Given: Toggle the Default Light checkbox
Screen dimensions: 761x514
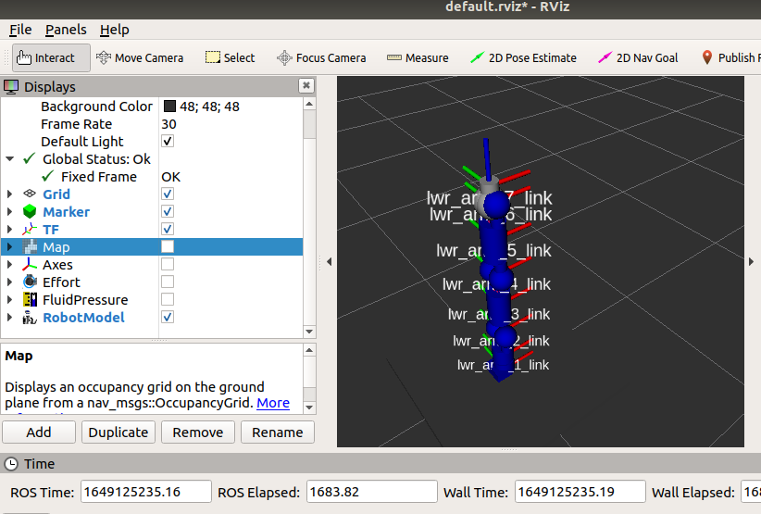Looking at the screenshot, I should 168,142.
